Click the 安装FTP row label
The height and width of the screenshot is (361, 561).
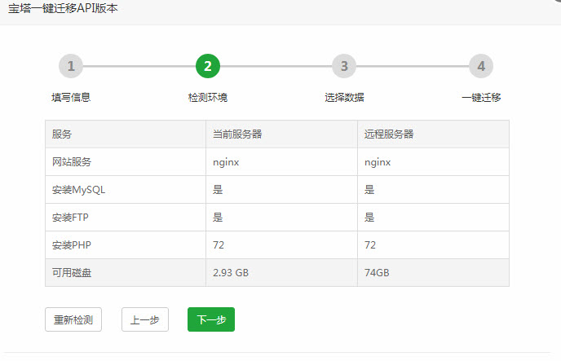[72, 218]
